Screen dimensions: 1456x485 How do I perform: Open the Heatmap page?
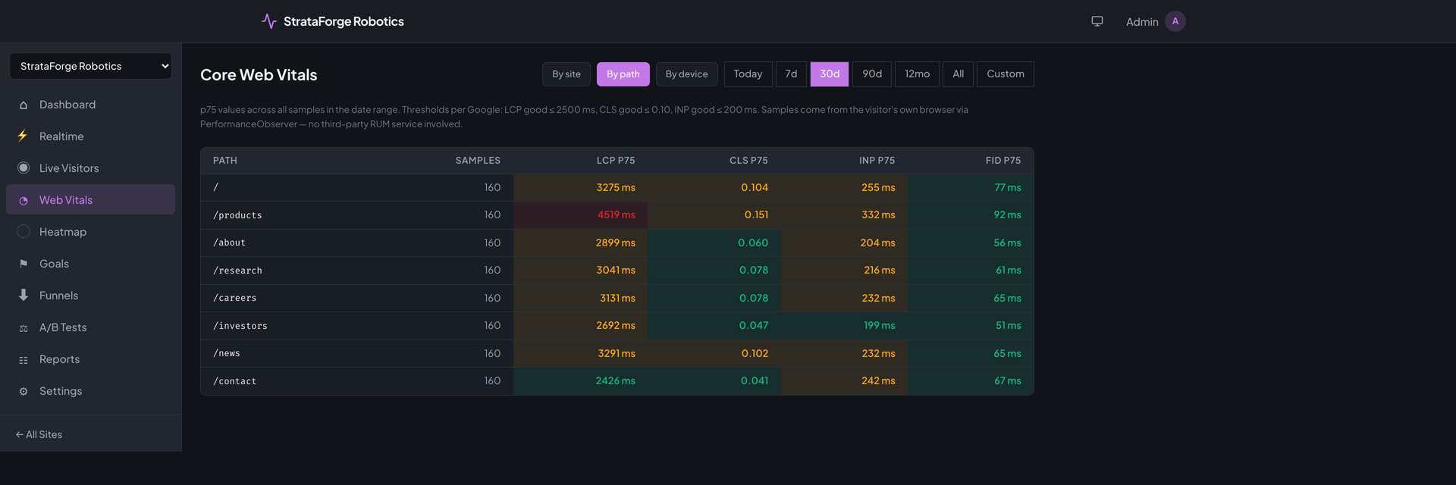click(90, 232)
